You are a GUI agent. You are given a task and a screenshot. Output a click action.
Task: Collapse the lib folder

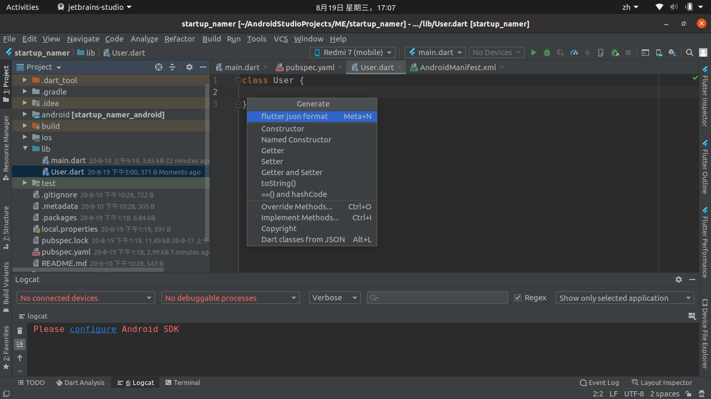click(x=24, y=149)
